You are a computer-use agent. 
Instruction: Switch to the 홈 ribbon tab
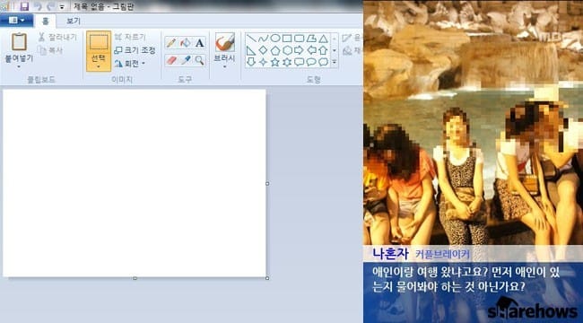point(46,22)
